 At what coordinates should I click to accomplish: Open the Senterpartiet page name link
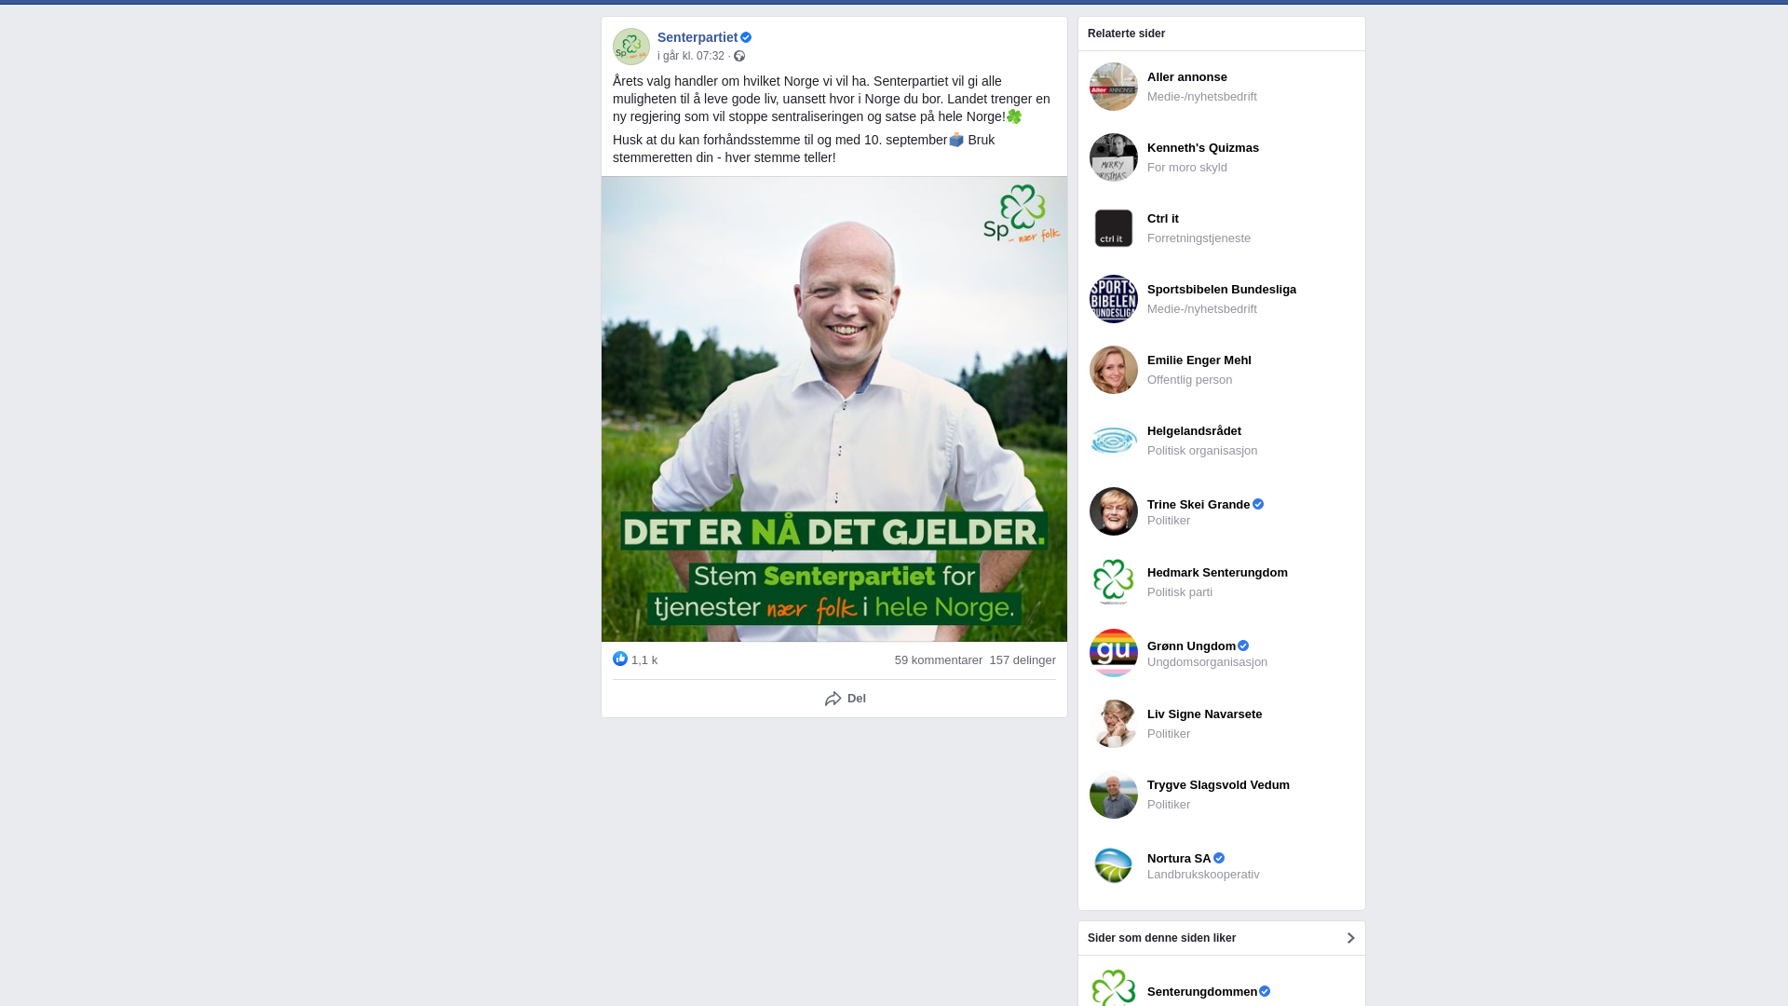click(697, 37)
